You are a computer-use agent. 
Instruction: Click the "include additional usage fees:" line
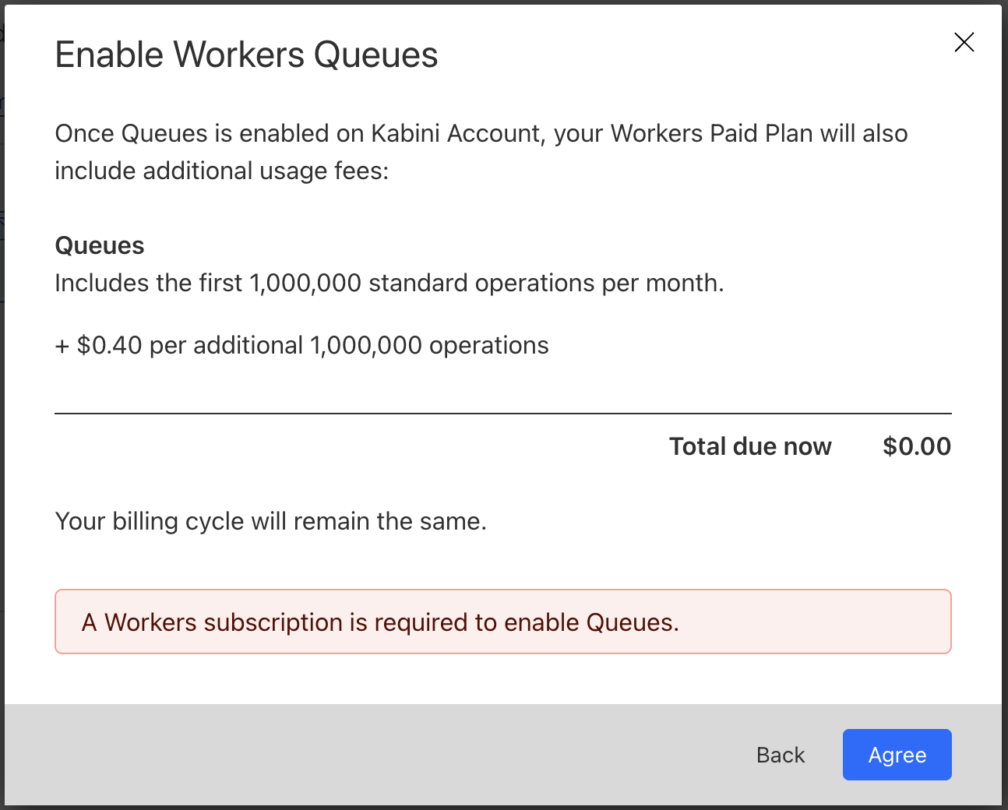[x=221, y=171]
